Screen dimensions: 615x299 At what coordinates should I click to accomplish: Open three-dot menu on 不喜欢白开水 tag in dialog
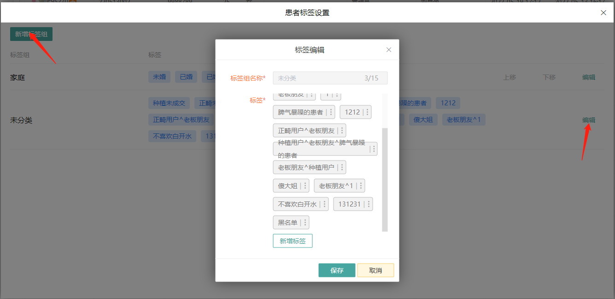coord(324,204)
